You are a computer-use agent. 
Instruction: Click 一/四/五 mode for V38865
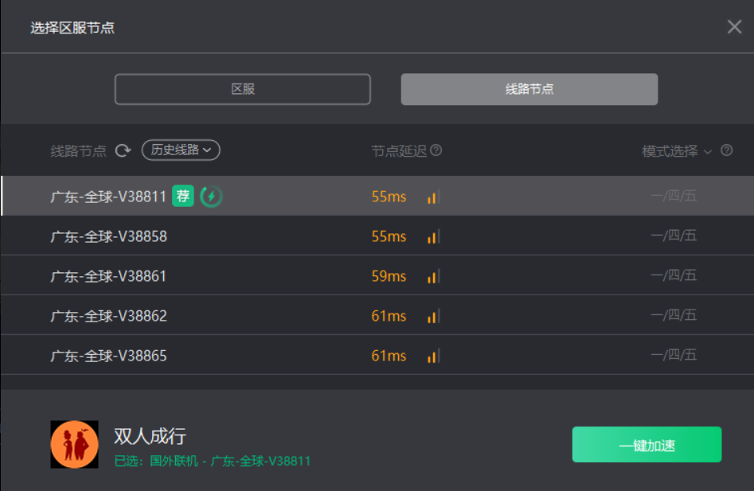coord(674,355)
